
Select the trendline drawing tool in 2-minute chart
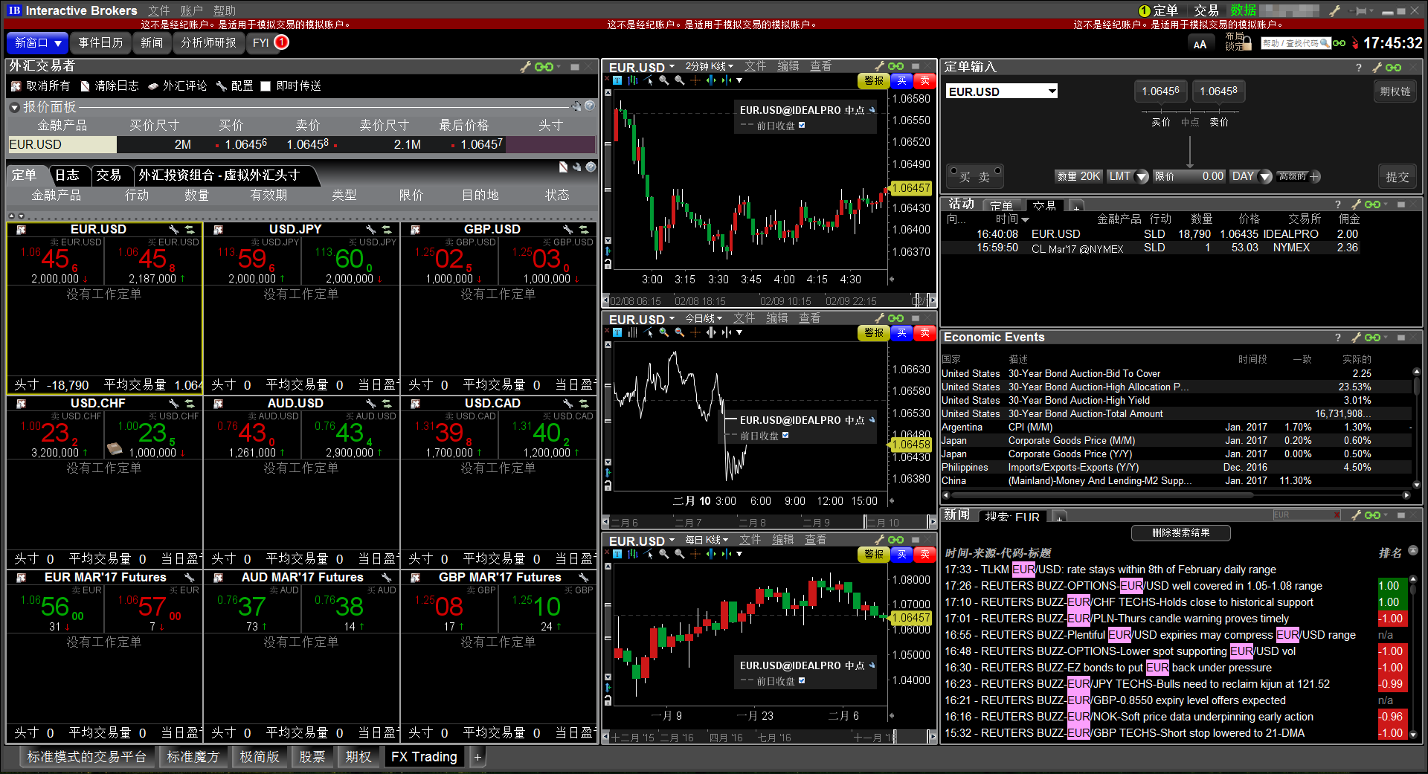pos(649,80)
